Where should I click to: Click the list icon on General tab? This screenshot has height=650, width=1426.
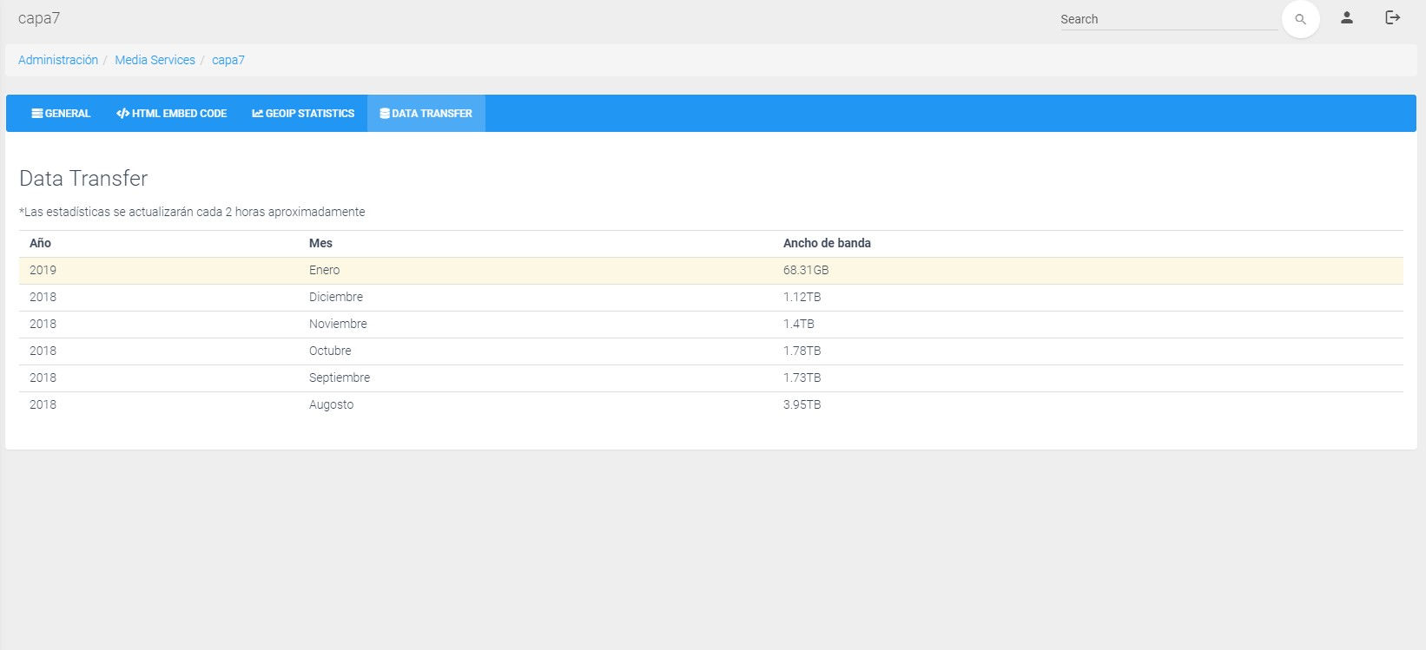click(x=37, y=114)
